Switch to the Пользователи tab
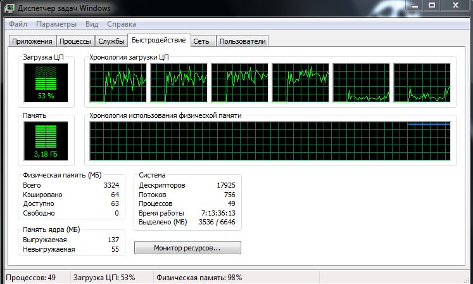 243,41
